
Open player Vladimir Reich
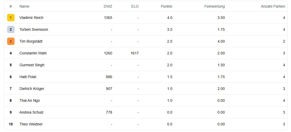[31, 18]
